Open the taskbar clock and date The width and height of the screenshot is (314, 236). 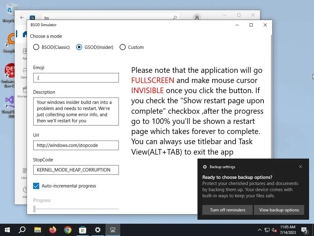click(x=288, y=230)
